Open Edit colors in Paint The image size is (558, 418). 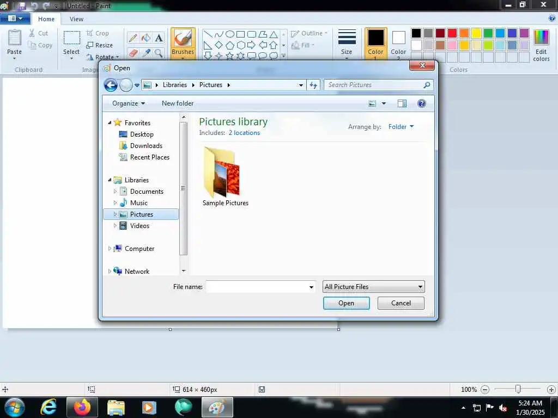coord(541,46)
